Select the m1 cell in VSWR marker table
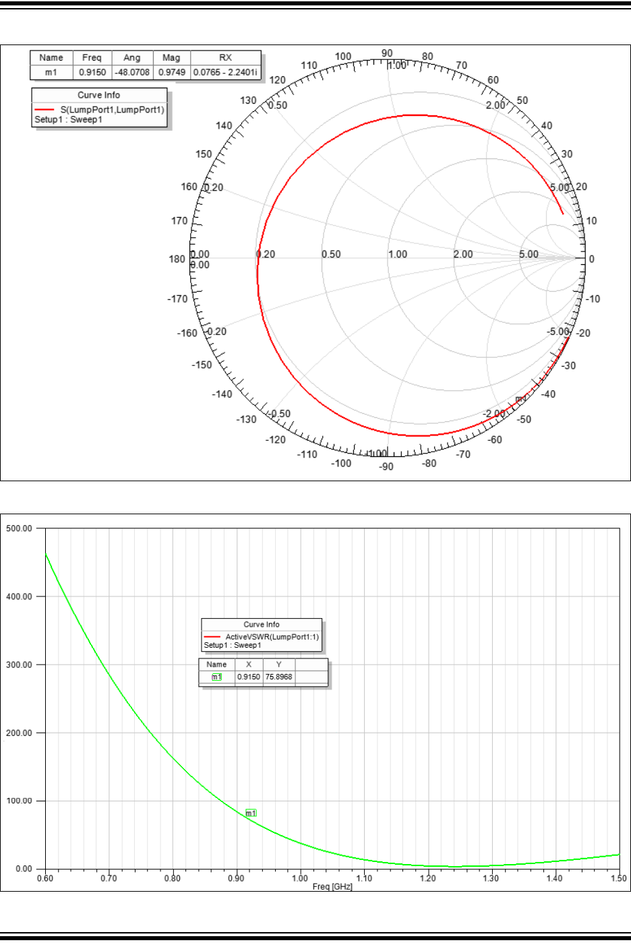 217,677
